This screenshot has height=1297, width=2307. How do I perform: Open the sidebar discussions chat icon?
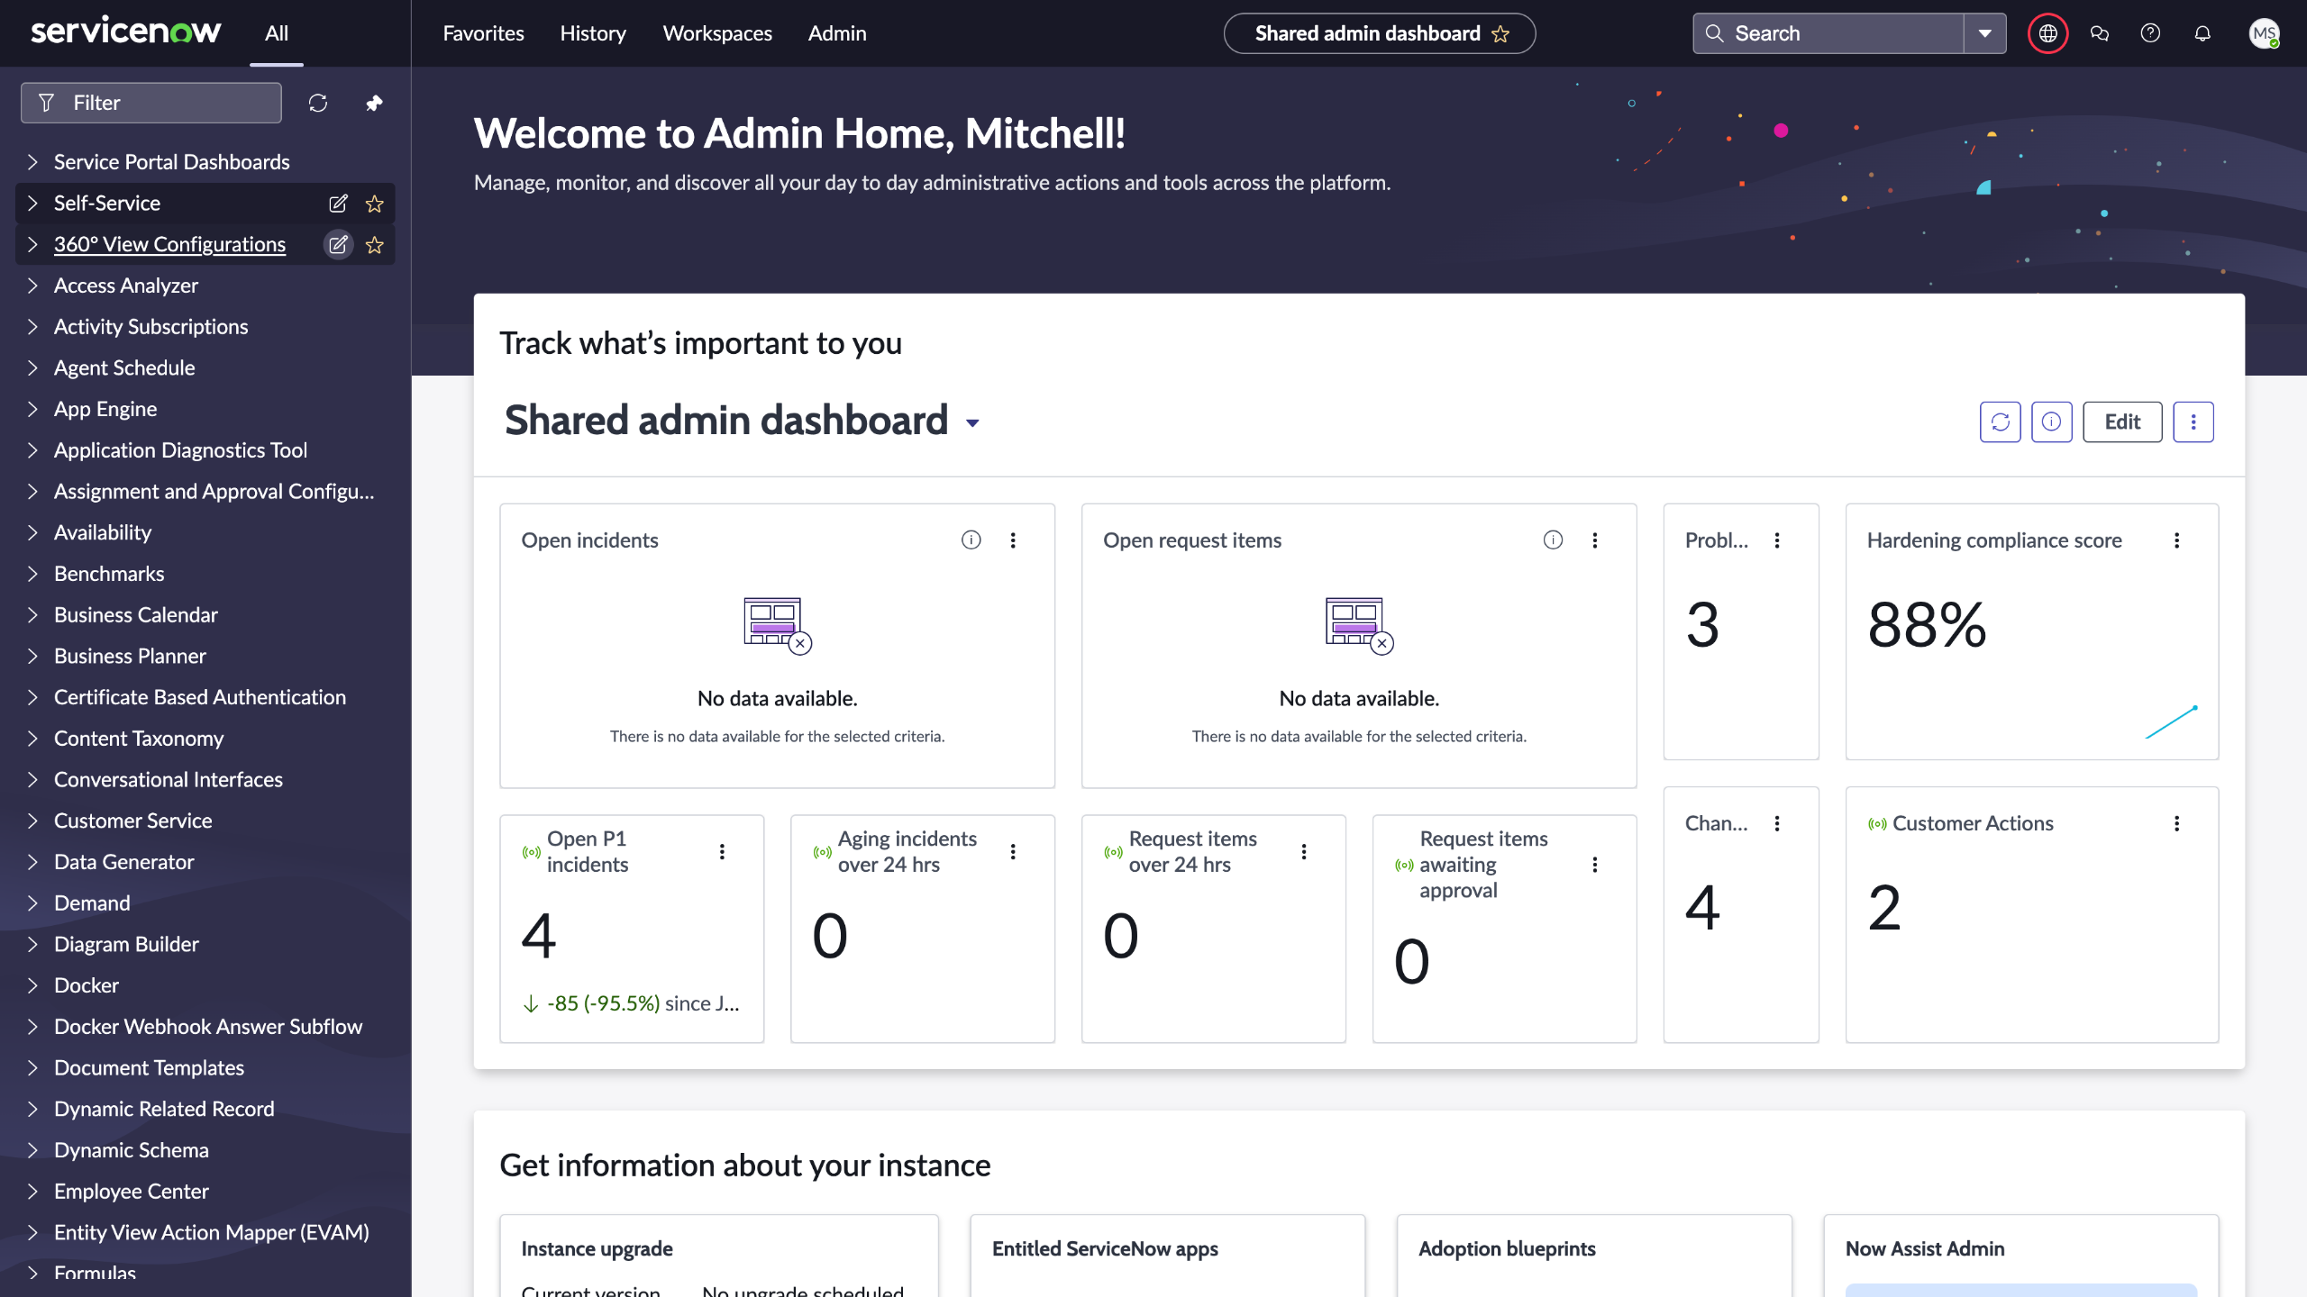[x=2099, y=33]
